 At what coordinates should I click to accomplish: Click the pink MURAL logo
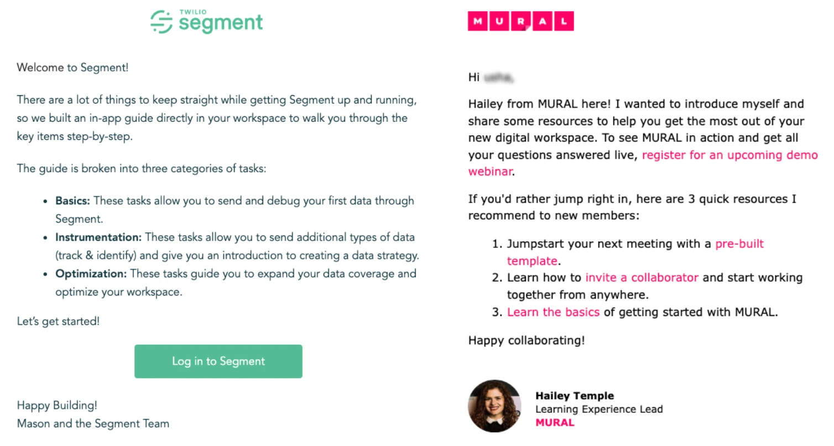[520, 22]
